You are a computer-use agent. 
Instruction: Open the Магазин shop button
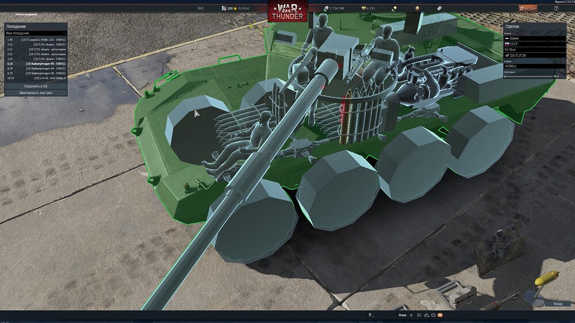[528, 9]
